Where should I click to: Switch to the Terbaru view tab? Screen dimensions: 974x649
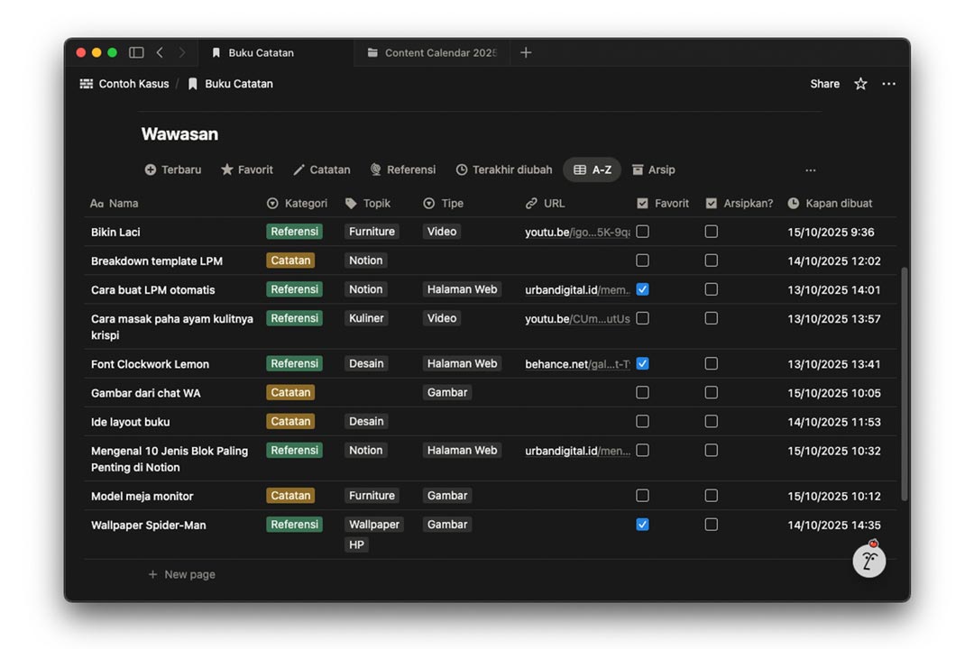pos(173,169)
